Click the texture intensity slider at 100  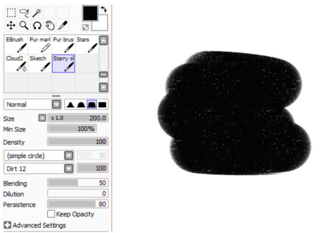(93, 168)
